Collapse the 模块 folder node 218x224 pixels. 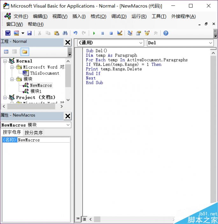(x=12, y=79)
